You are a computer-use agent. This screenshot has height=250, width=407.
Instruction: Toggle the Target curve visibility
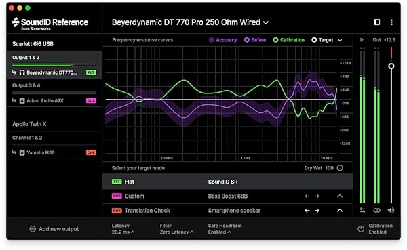[x=322, y=40]
